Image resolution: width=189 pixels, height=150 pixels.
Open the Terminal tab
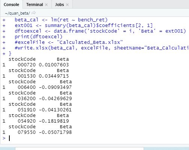coord(34,4)
